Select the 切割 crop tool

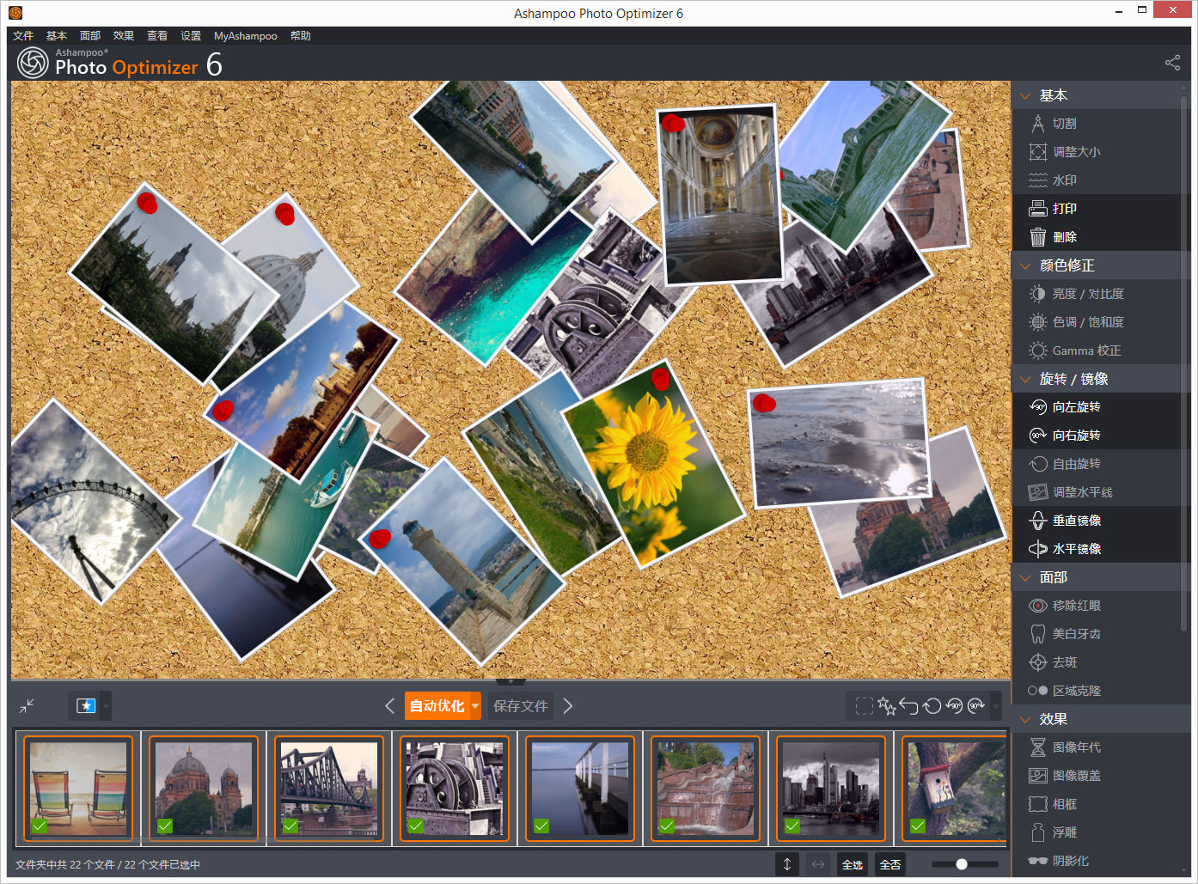pos(1064,124)
